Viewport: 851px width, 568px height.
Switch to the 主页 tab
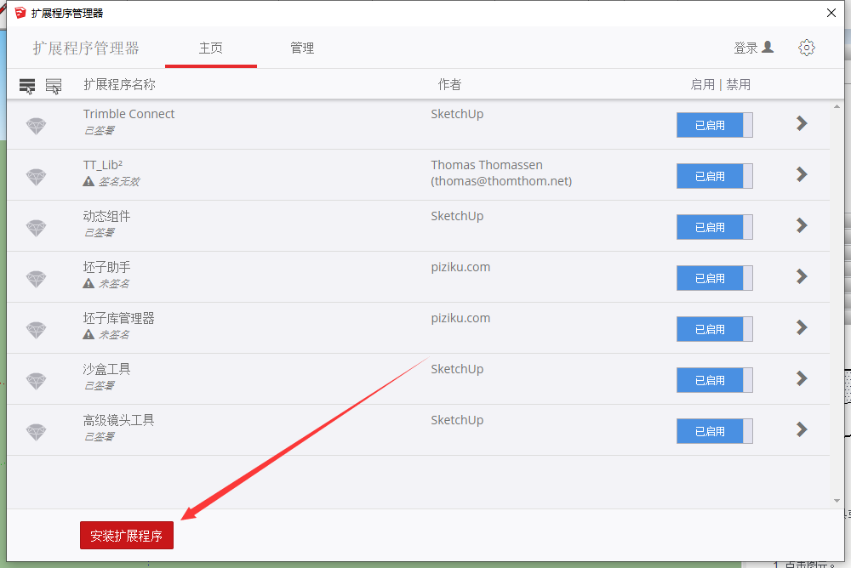click(x=210, y=48)
